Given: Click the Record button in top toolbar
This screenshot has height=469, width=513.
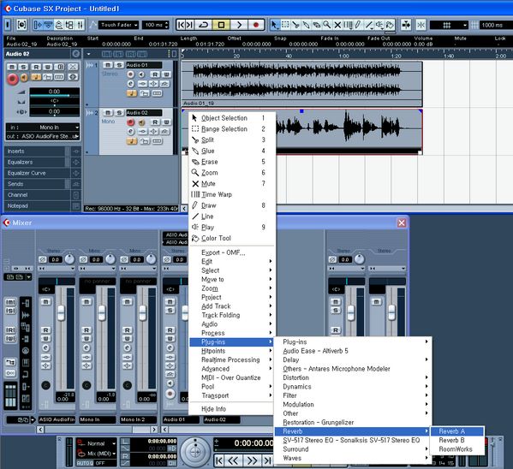Looking at the screenshot, I should 256,25.
